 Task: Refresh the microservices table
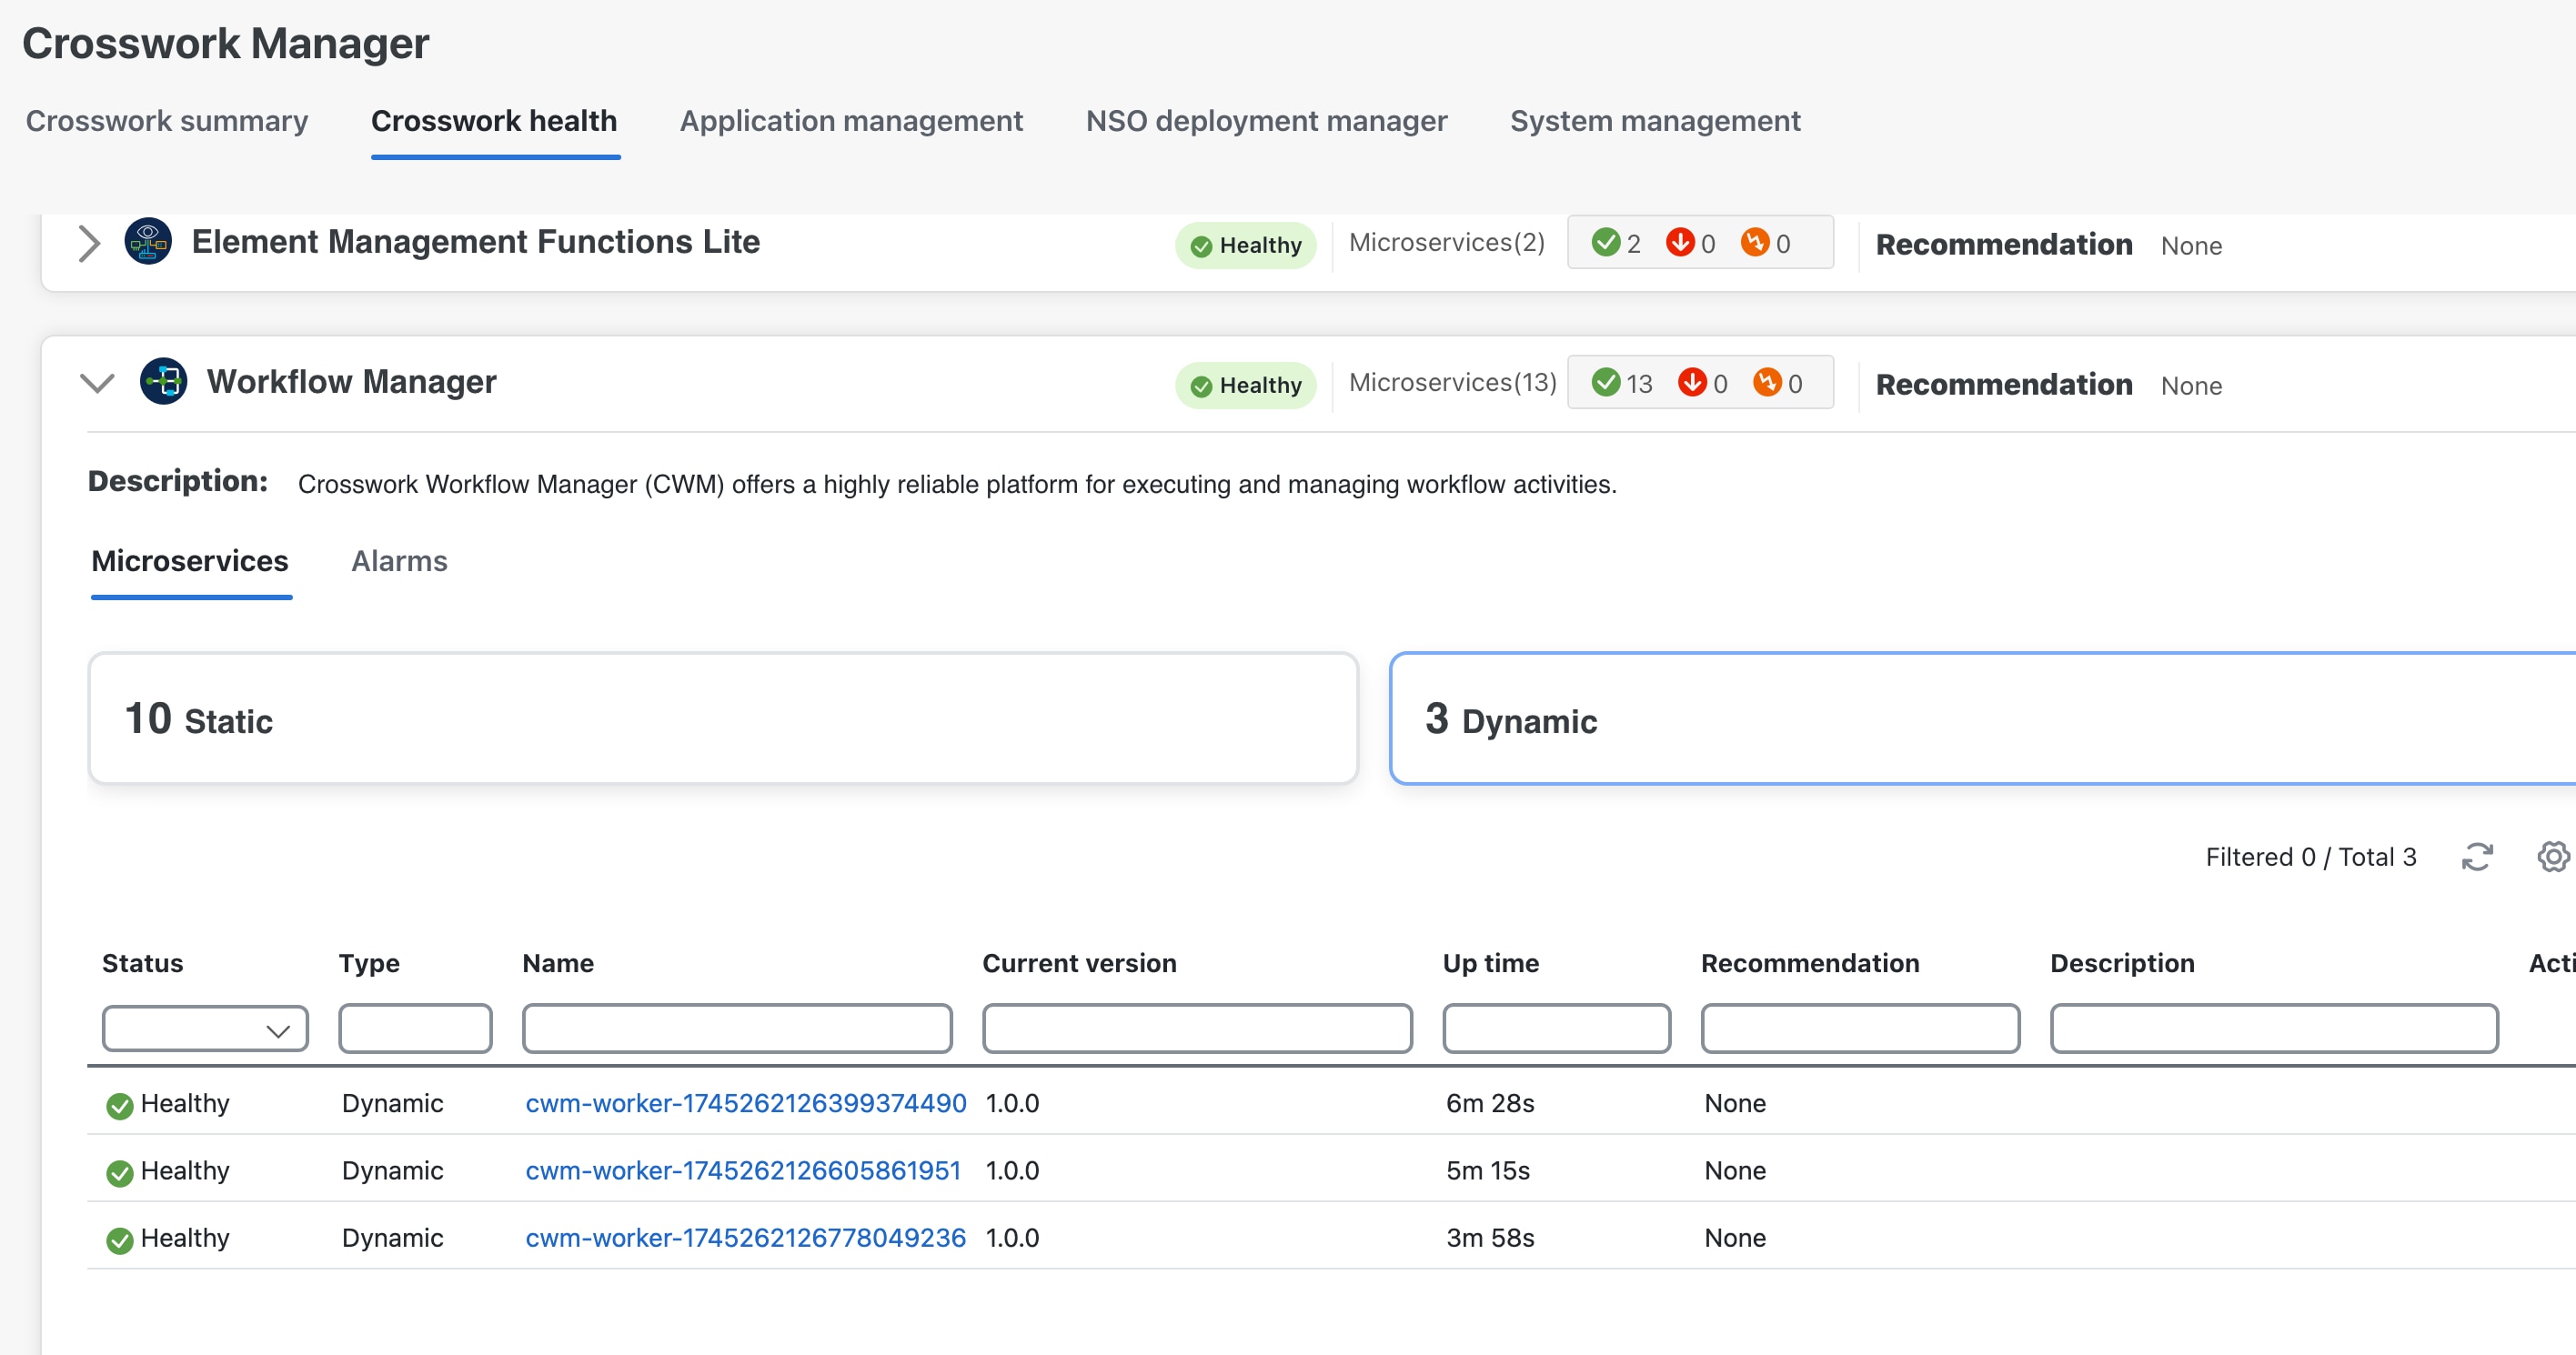[2477, 857]
